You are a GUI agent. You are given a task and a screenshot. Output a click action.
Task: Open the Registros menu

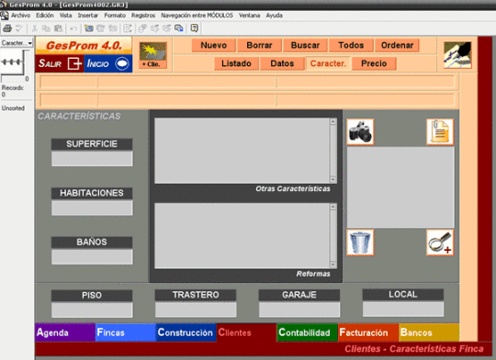(143, 16)
